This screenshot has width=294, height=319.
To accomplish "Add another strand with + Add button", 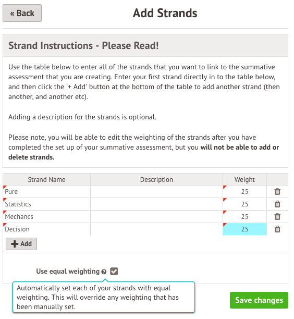I will (x=21, y=244).
